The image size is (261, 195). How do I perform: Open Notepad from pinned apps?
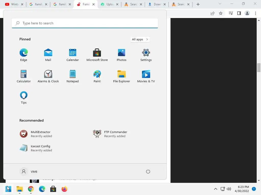(x=73, y=76)
